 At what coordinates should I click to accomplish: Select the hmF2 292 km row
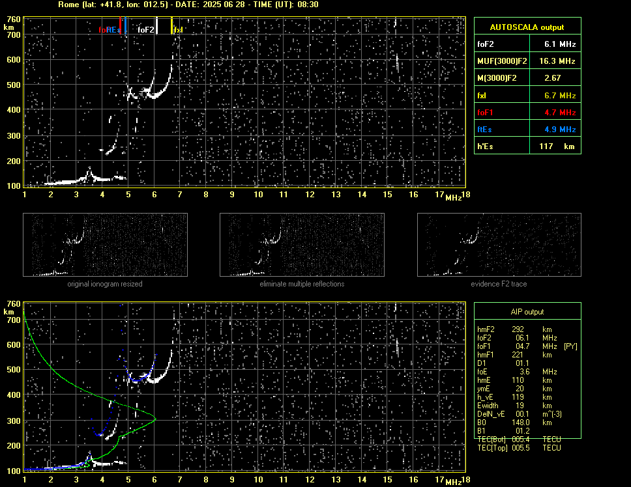click(x=514, y=329)
